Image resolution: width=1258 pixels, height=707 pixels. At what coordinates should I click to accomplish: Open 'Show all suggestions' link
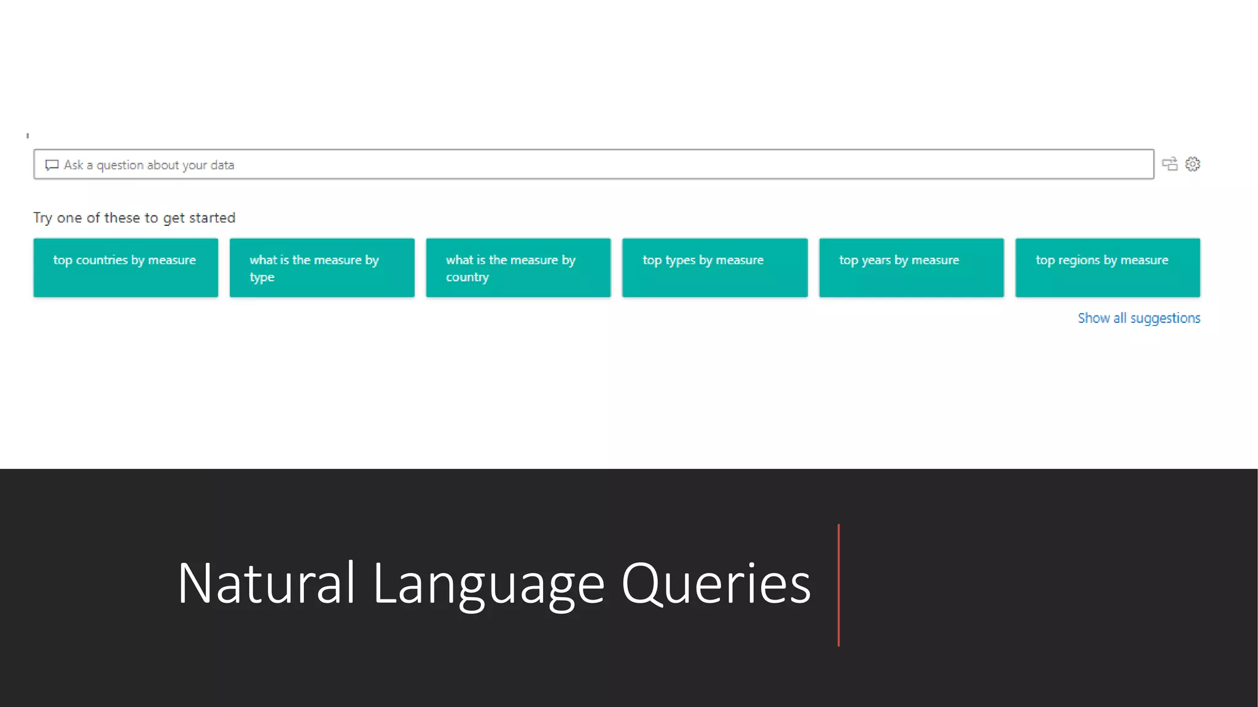(1139, 318)
